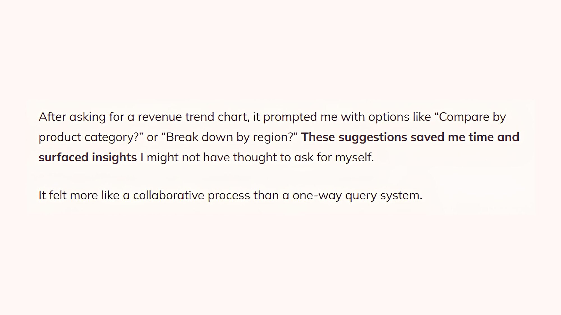
Task: Click the words "product category?"
Action: click(x=89, y=137)
